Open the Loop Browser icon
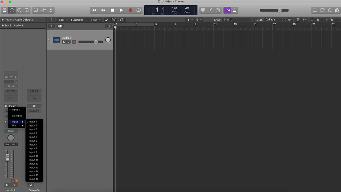Screen dimensions: 341x192 (x=330, y=10)
